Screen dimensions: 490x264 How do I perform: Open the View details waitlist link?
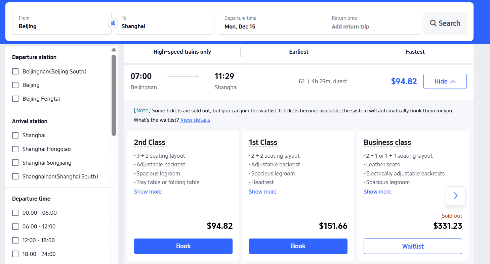(195, 120)
